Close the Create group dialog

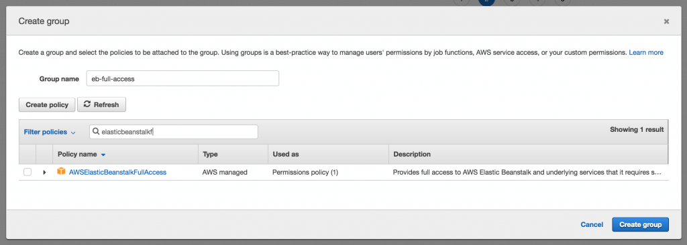pyautogui.click(x=666, y=21)
